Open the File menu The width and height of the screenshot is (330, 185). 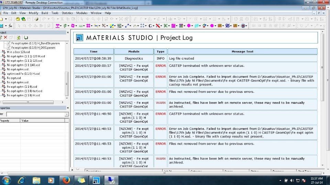pyautogui.click(x=6, y=13)
